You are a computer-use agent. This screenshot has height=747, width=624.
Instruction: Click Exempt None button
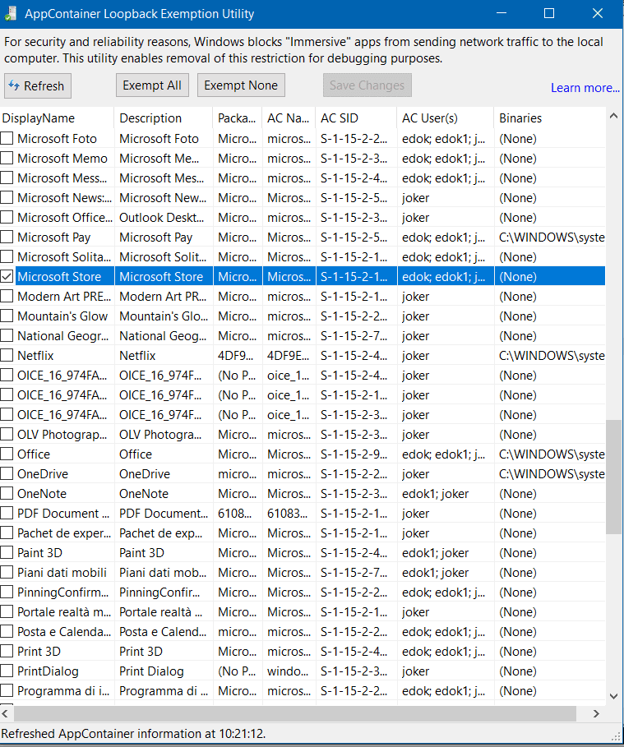[241, 85]
